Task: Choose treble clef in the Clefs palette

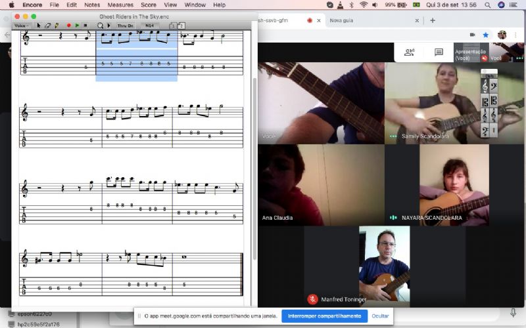Action: (485, 87)
